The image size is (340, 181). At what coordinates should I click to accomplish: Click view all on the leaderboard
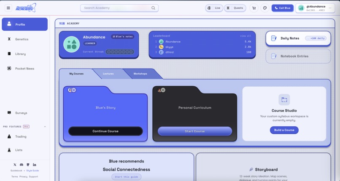tap(246, 36)
